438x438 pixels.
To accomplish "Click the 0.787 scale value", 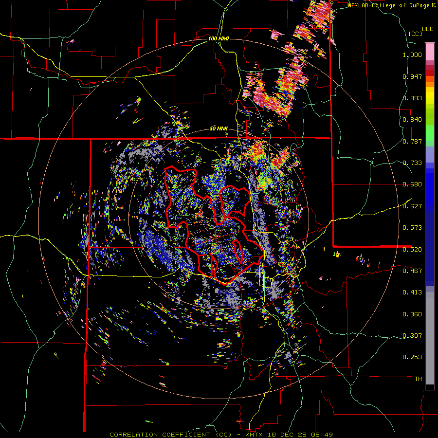I will 412,141.
